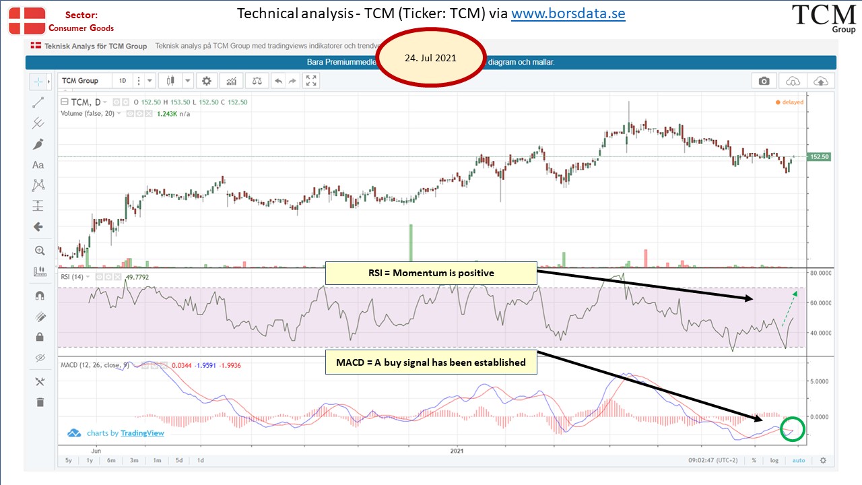Screen dimensions: 862x485
Task: Toggle magnet mode for drawings
Action: tap(39, 296)
